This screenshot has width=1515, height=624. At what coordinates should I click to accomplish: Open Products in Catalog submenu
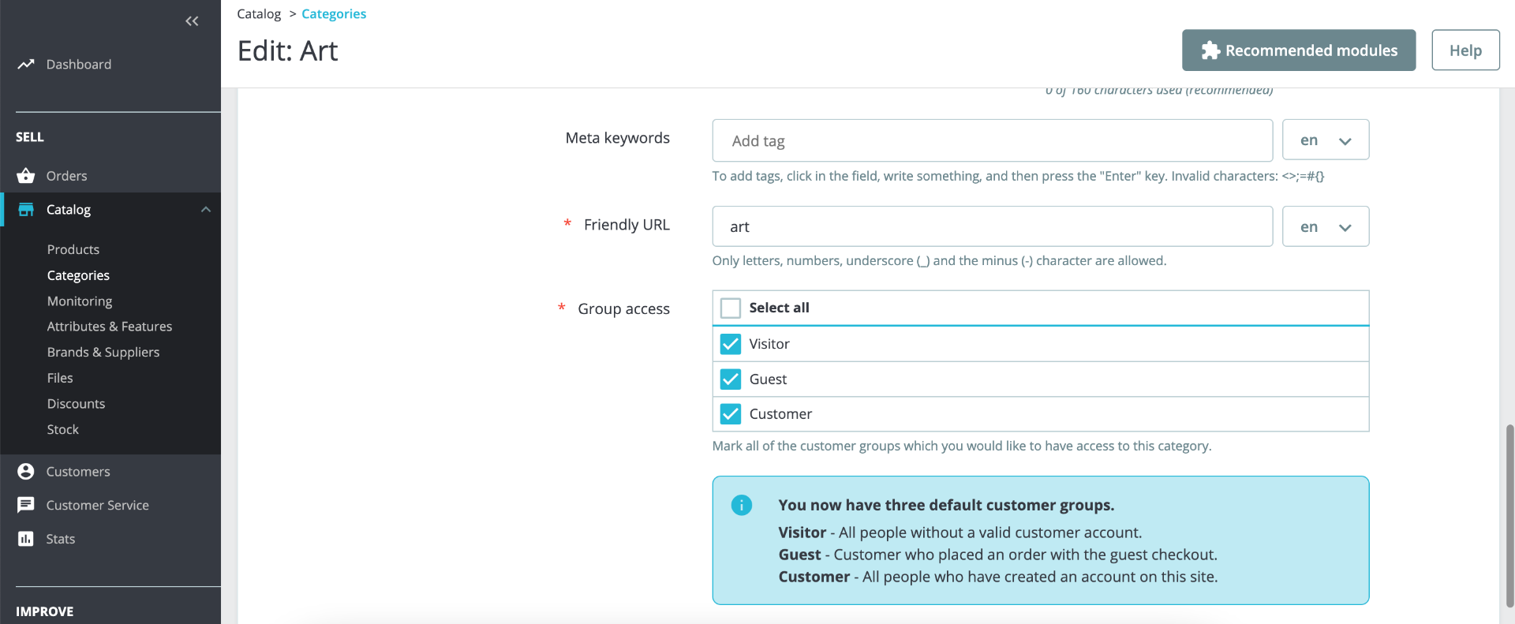pyautogui.click(x=73, y=249)
